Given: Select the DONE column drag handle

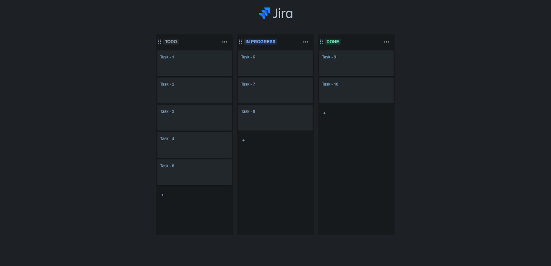Looking at the screenshot, I should click(321, 42).
